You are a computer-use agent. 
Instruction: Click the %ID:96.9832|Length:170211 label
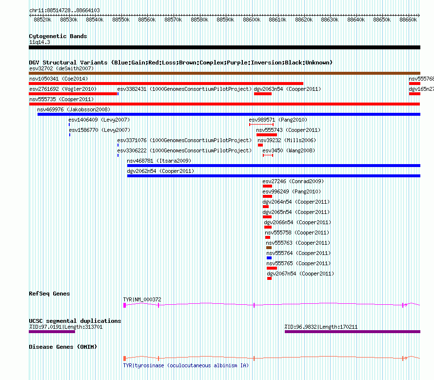click(321, 327)
